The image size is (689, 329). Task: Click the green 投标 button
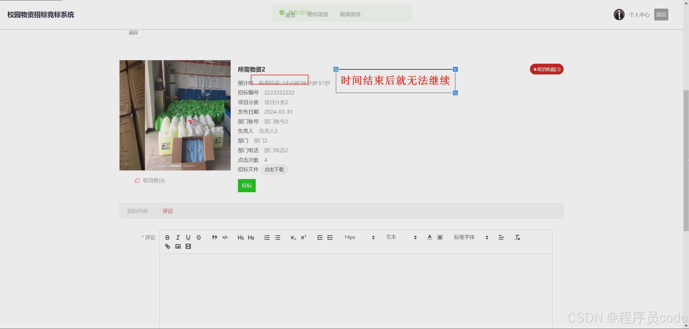[x=247, y=185]
